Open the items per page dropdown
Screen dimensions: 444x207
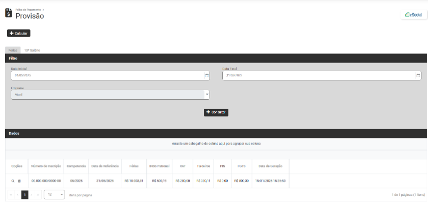[x=54, y=195]
